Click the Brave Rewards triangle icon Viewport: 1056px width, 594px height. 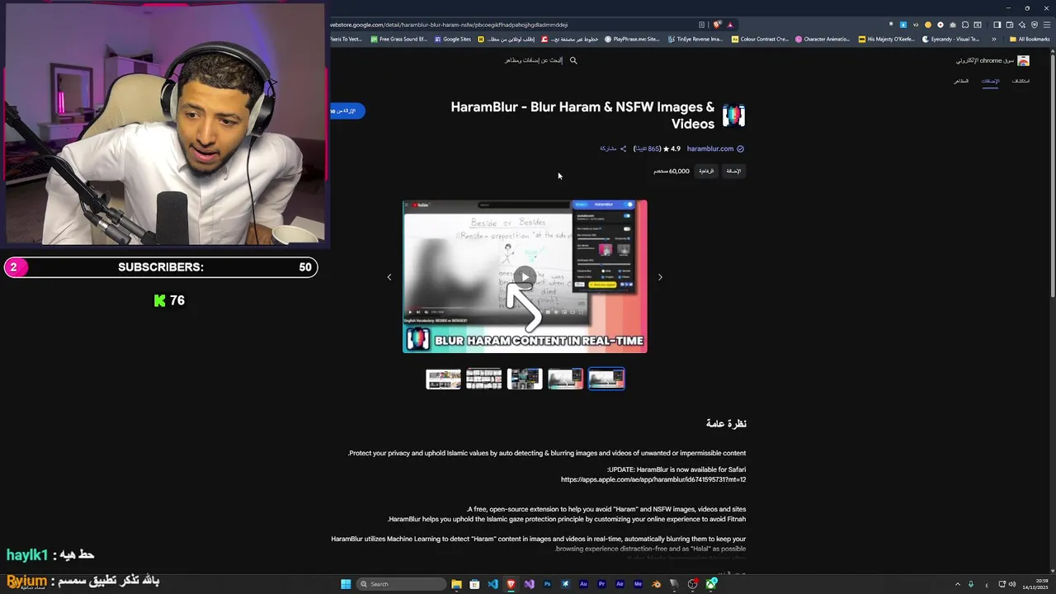[x=730, y=25]
